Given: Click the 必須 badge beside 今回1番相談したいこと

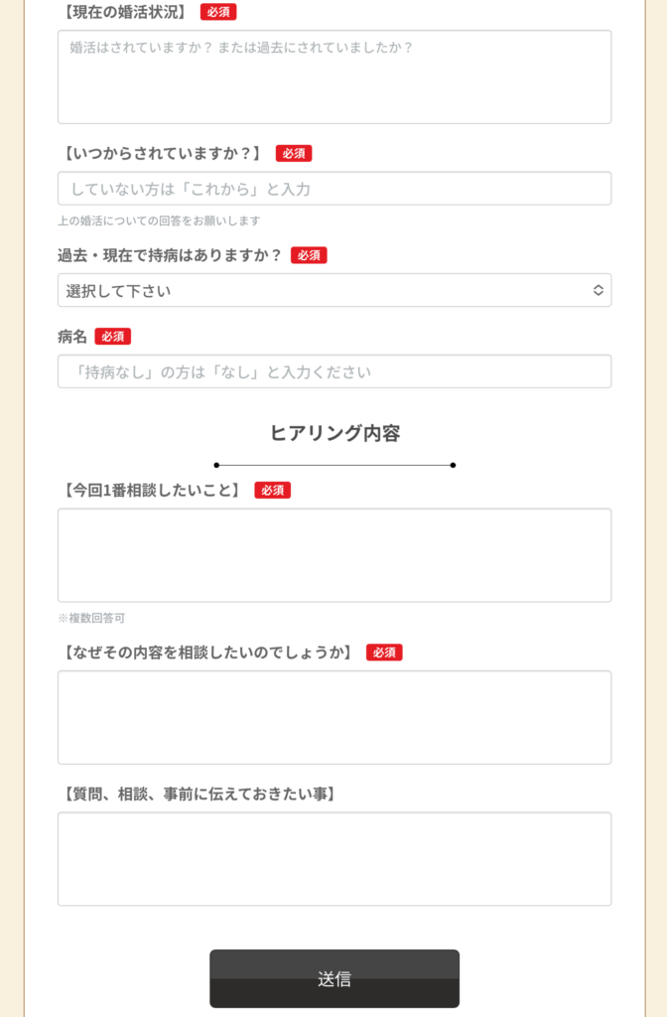Looking at the screenshot, I should tap(272, 490).
